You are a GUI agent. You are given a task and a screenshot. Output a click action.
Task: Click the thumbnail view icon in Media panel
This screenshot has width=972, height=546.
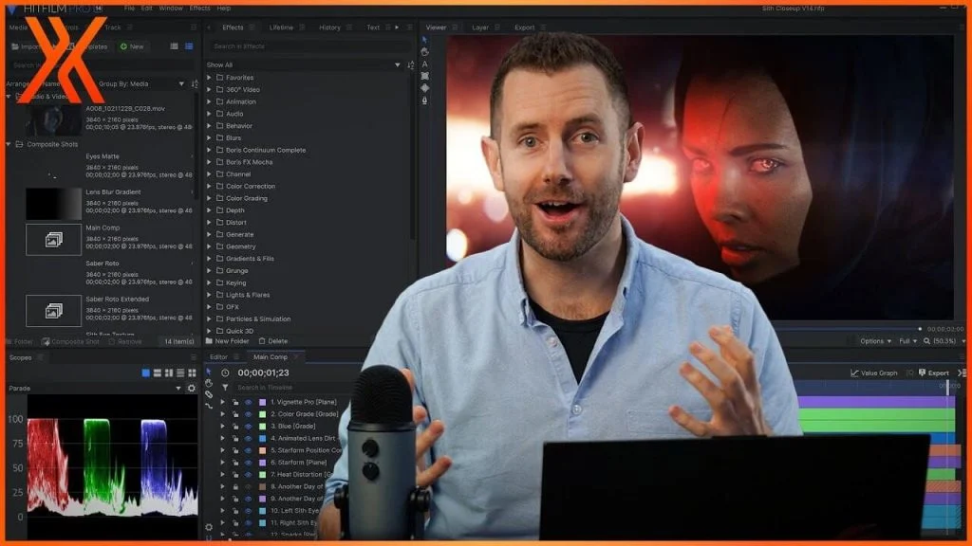(174, 45)
